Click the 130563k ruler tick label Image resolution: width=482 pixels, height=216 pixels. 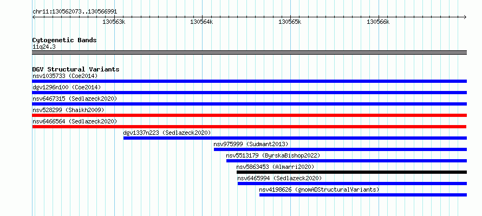click(x=114, y=22)
